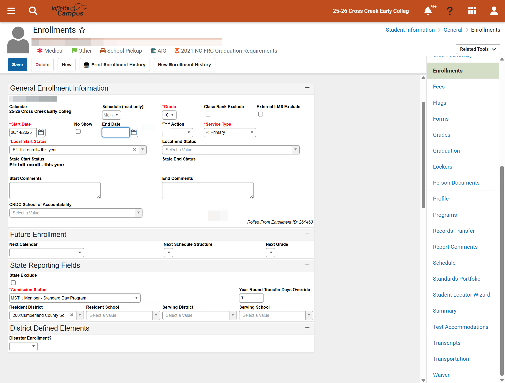Open the help question mark icon

coord(450,11)
